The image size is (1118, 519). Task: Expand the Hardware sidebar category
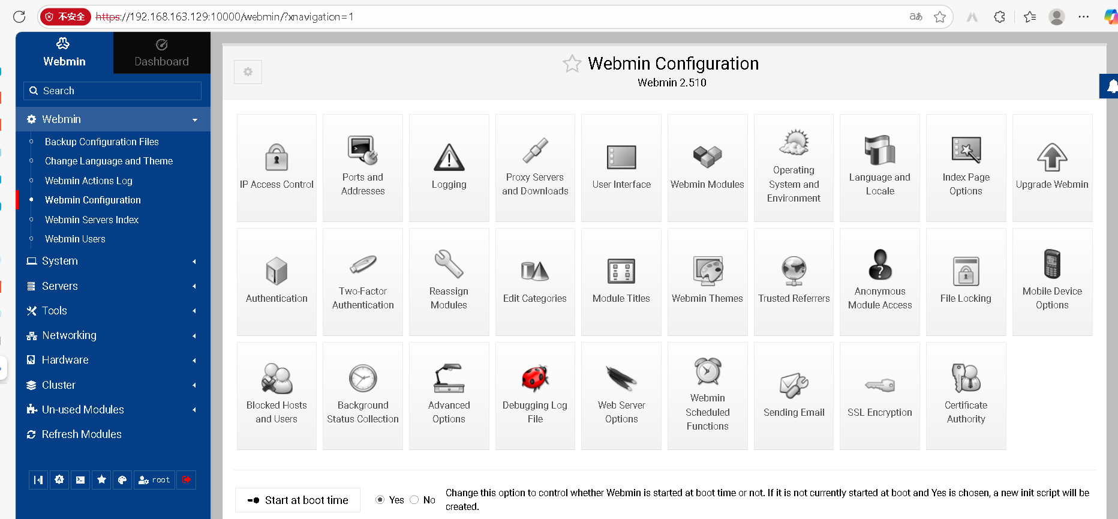pos(113,360)
